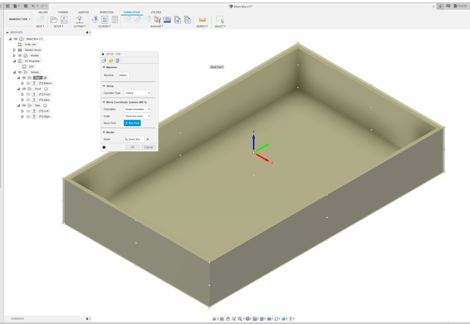
Task: Switch to the Milling tab
Action: pyautogui.click(x=43, y=12)
